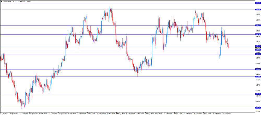The image size is (261, 115).
Task: Select the 1.1026 horizontal level price tag
Action: point(258,54)
